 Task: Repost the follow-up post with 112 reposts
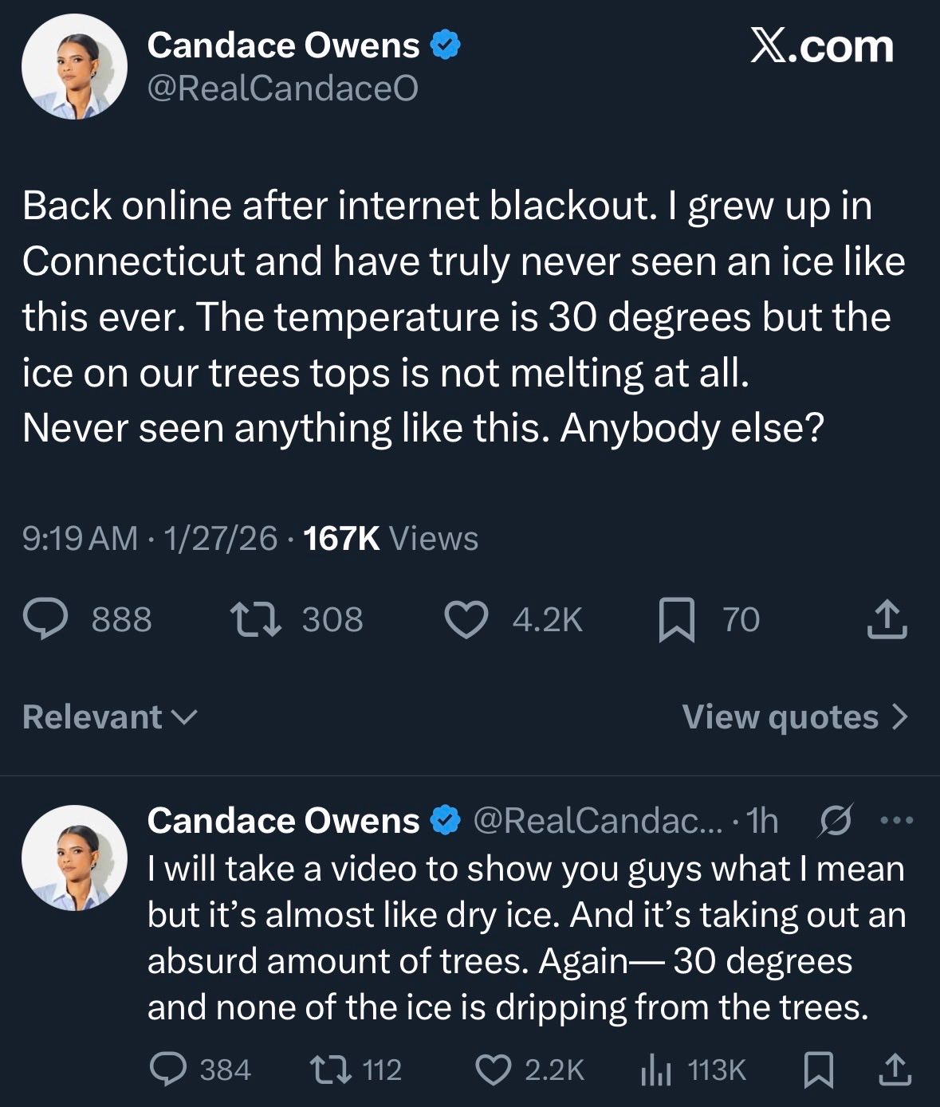329,1070
